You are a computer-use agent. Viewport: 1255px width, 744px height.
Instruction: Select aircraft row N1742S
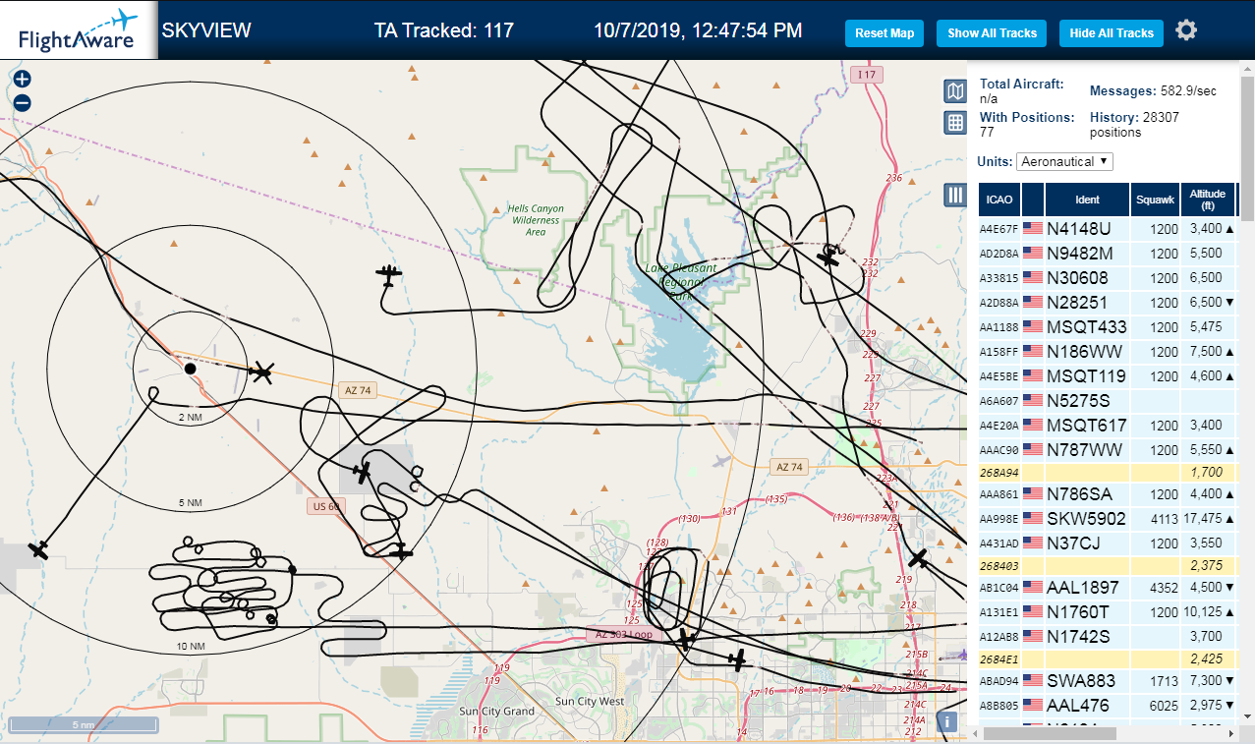tap(1107, 637)
